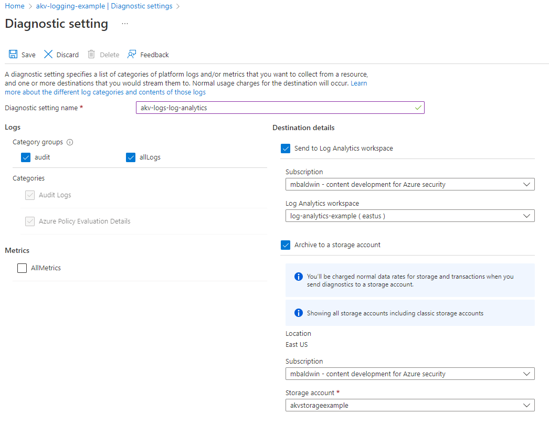
Task: Click the info icon beside Category groups
Action: point(69,142)
